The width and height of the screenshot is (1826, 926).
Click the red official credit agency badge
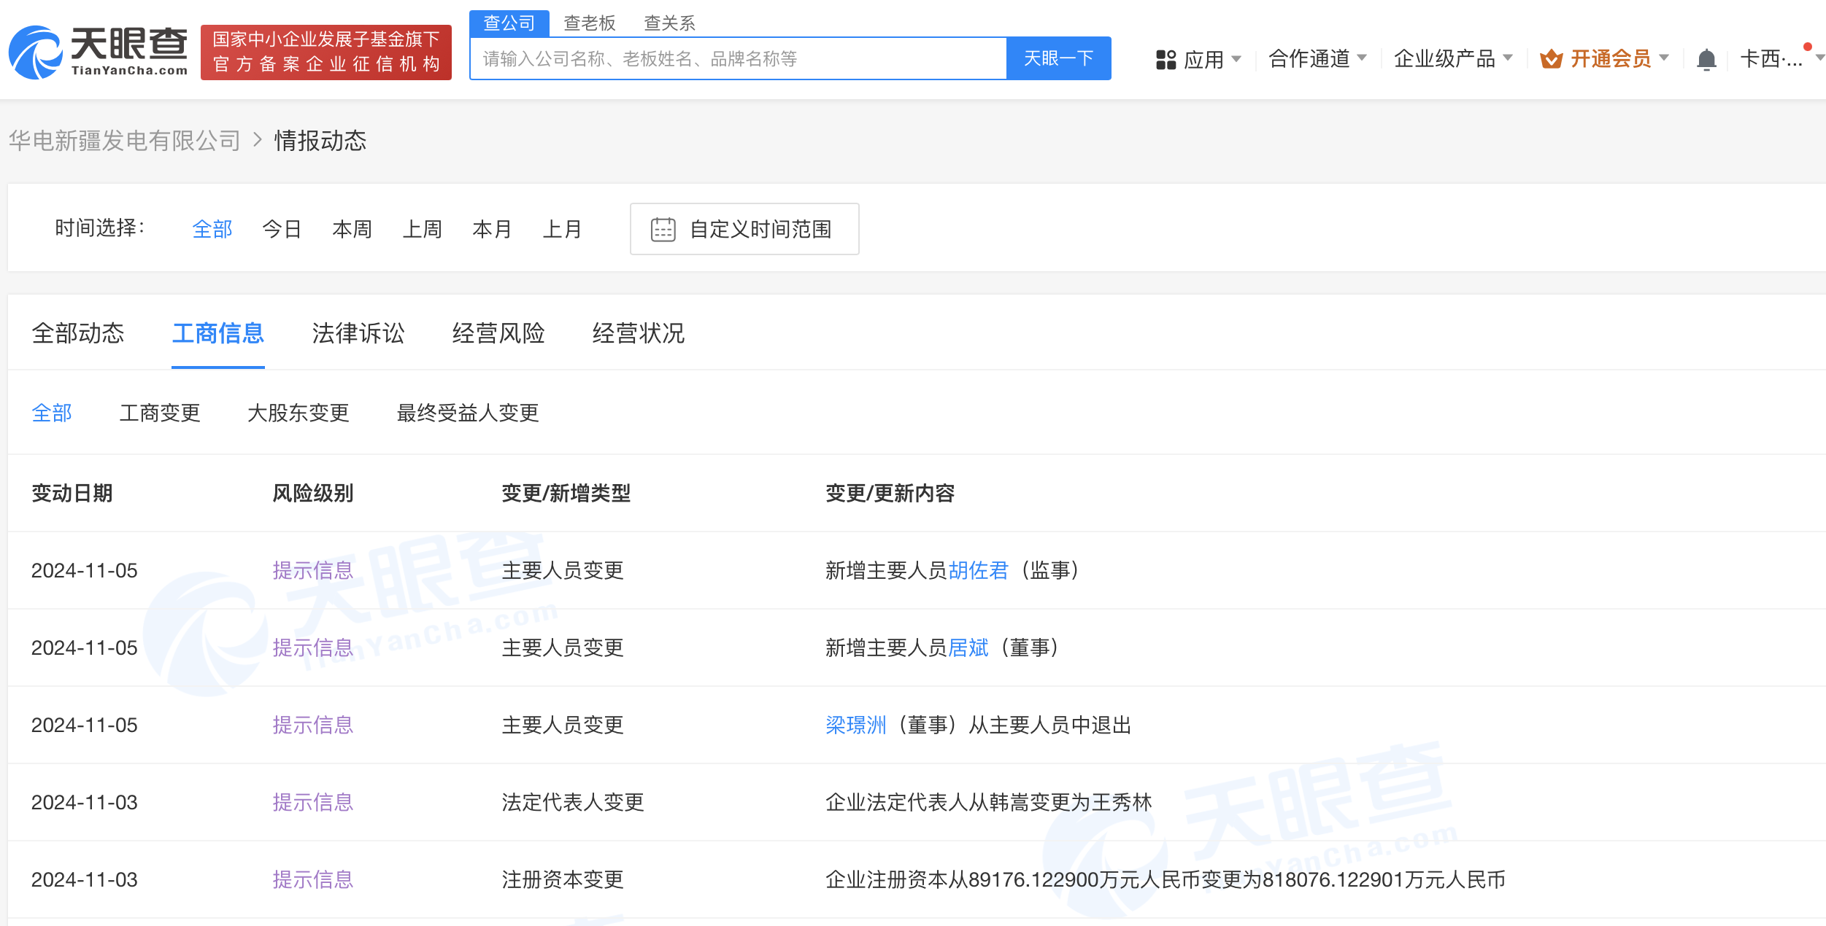pyautogui.click(x=325, y=52)
